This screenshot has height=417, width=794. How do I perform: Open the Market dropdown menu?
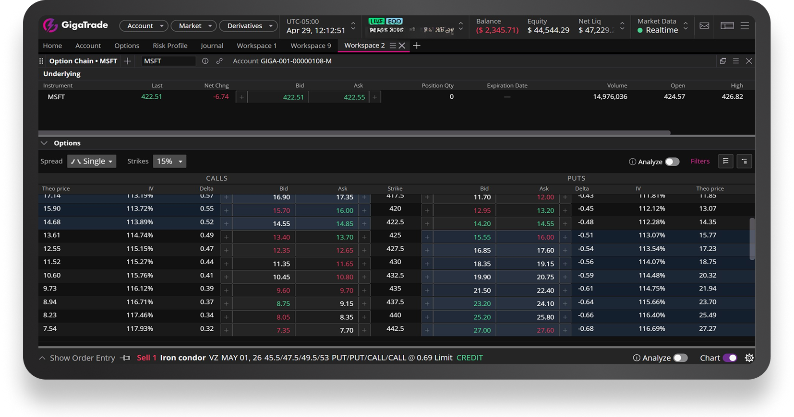(x=193, y=26)
